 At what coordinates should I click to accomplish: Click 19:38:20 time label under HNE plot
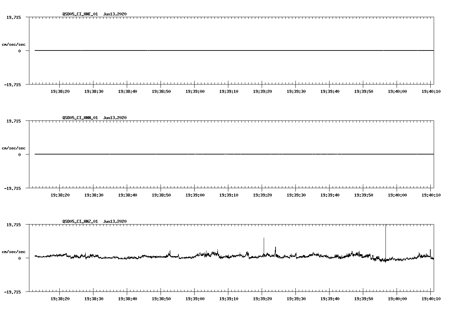[60, 92]
